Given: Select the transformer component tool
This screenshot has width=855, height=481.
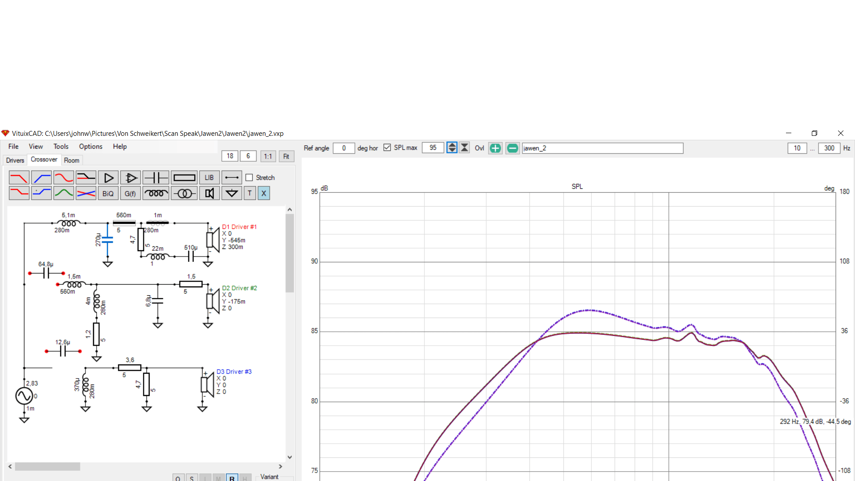Looking at the screenshot, I should pyautogui.click(x=184, y=193).
